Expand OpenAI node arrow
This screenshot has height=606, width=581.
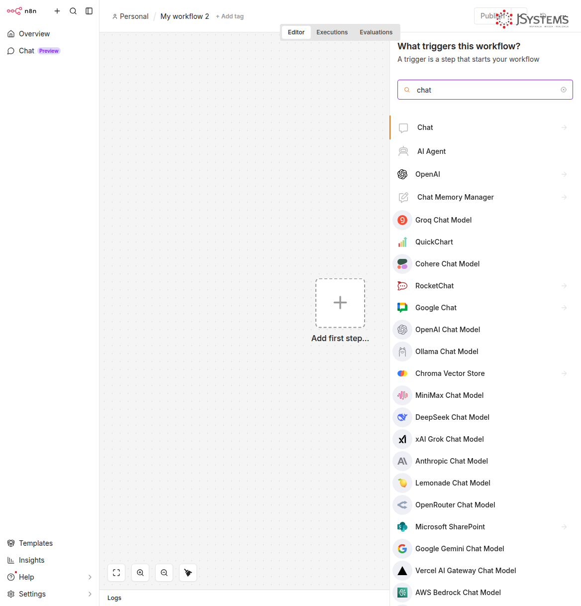[564, 174]
